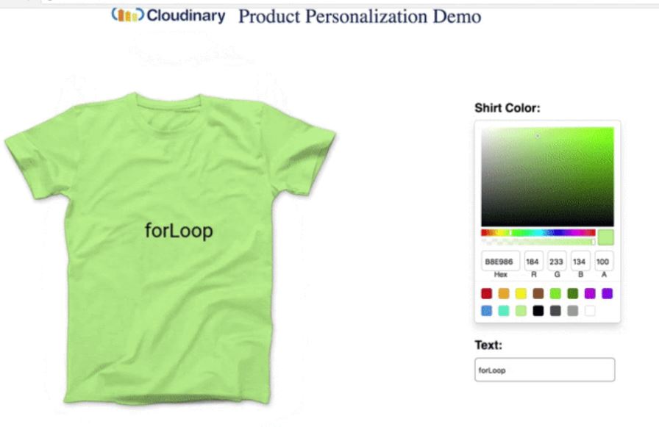Viewport: 659px width, 427px height.
Task: Click inside the saturation gradient area
Action: pyautogui.click(x=547, y=177)
